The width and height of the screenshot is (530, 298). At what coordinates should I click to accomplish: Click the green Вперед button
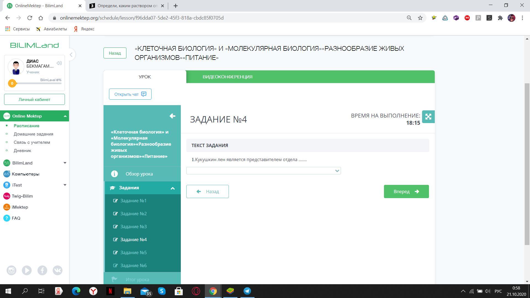click(406, 191)
